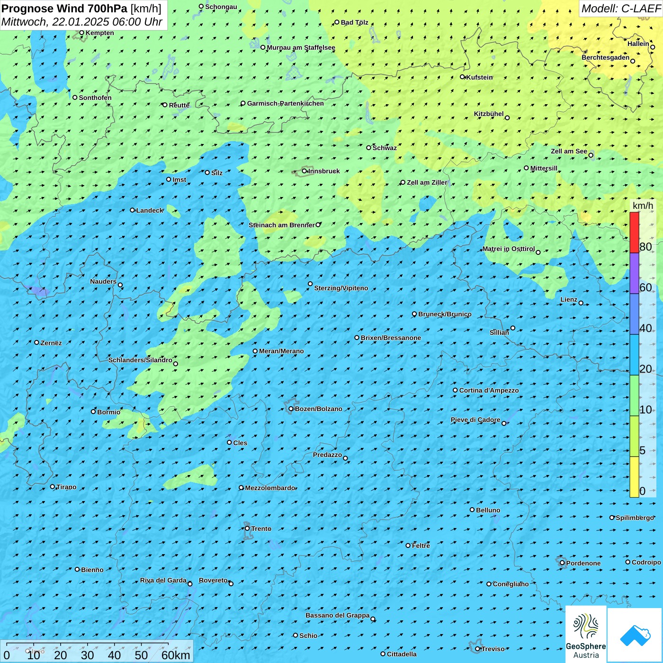Click the red 80 km/h legend swatch
This screenshot has height=663, width=663.
(x=634, y=233)
